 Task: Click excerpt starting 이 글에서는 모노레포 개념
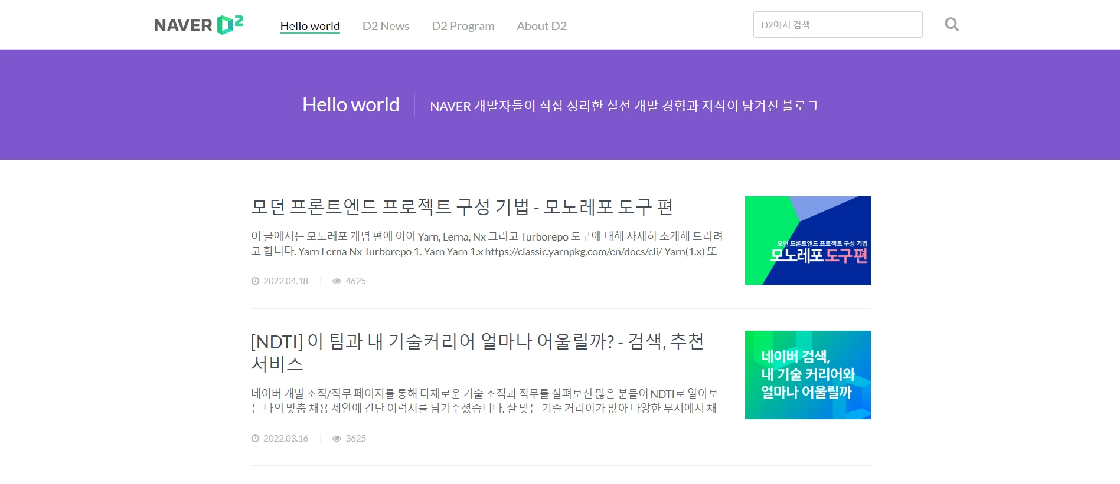click(x=487, y=243)
